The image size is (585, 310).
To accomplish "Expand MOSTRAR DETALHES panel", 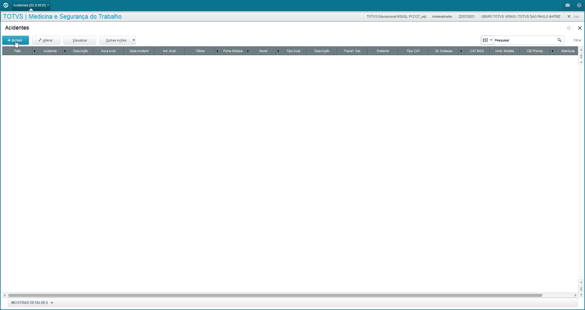I will [x=32, y=303].
